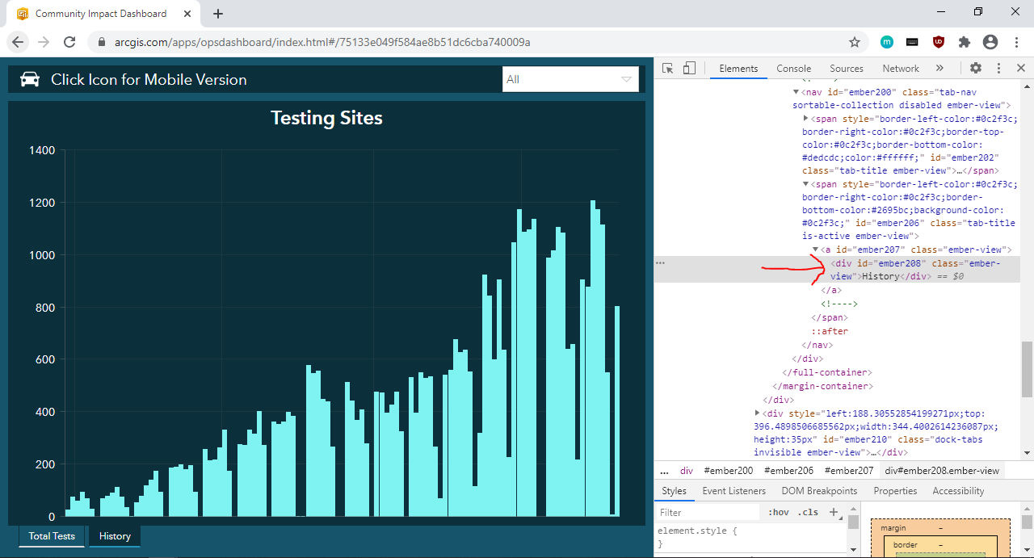1034x558 pixels.
Task: Expand the hidden DevTools panels chevron
Action: point(939,68)
